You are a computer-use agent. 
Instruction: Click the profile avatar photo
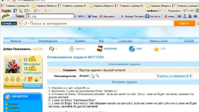coord(12,66)
